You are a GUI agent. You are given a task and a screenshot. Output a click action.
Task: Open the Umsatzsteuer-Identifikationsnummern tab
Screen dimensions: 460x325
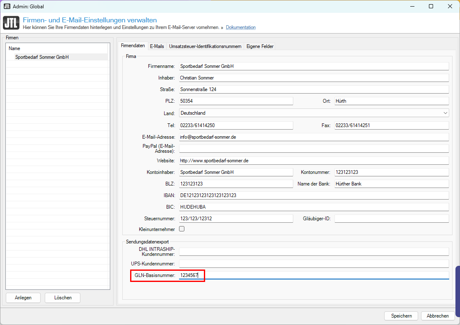pos(205,46)
